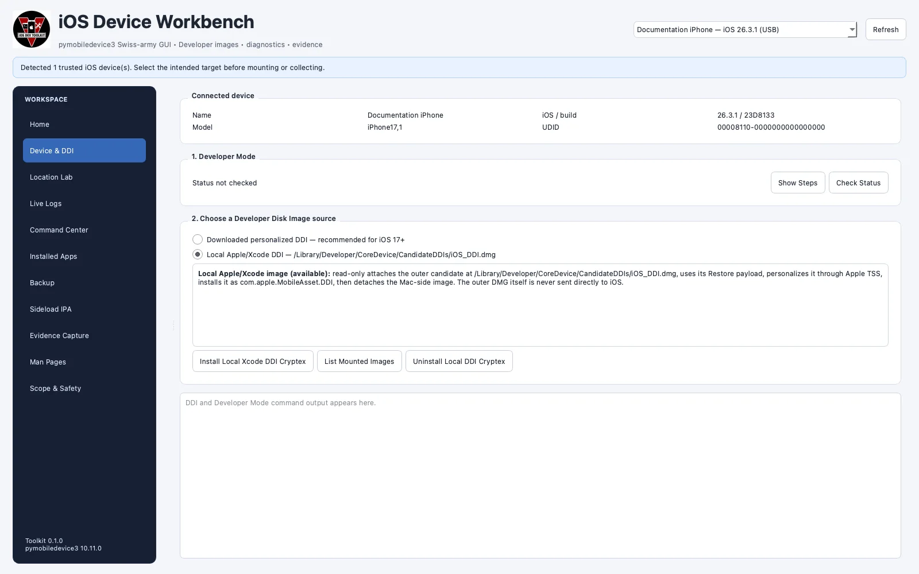Click the pymobiledevice3 10.11.0 version text
Viewport: 919px width, 574px height.
(63, 549)
